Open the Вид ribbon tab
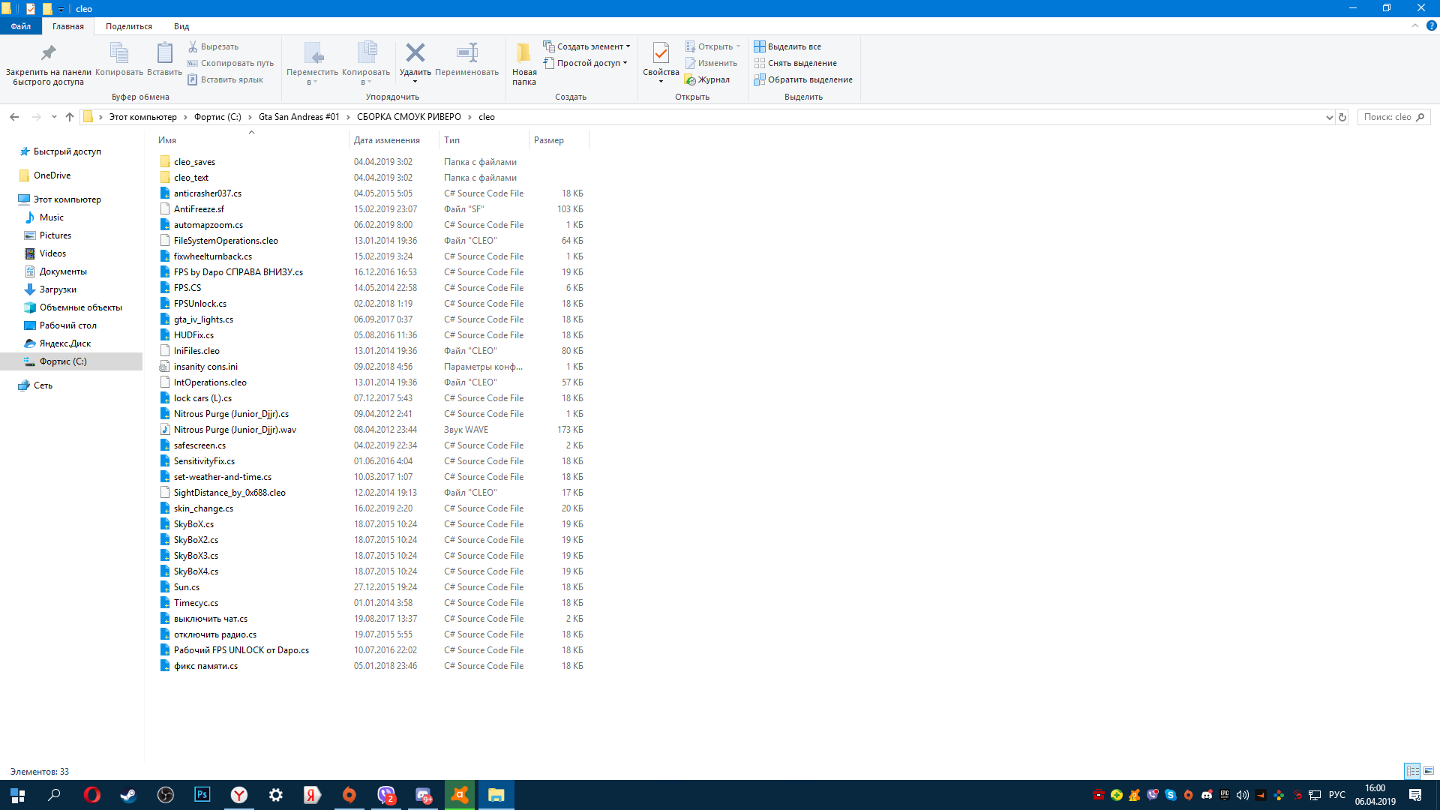 coord(181,26)
